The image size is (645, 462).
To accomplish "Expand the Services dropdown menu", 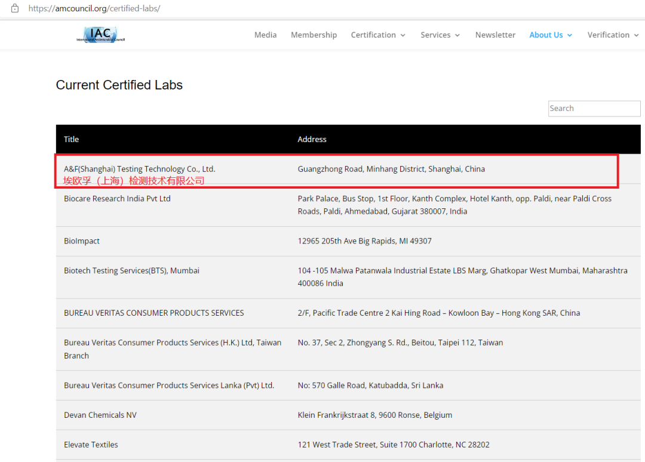I will pyautogui.click(x=440, y=35).
